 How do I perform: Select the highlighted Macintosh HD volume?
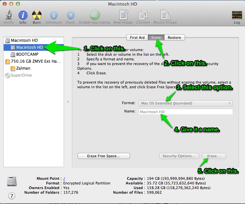click(x=33, y=47)
